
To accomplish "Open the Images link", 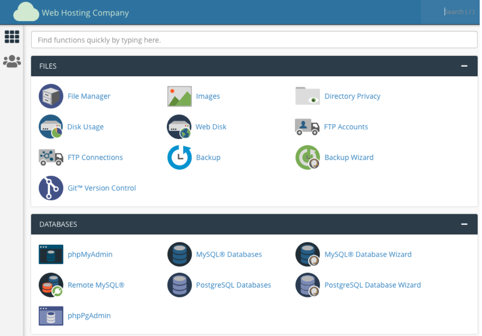I will pyautogui.click(x=208, y=96).
